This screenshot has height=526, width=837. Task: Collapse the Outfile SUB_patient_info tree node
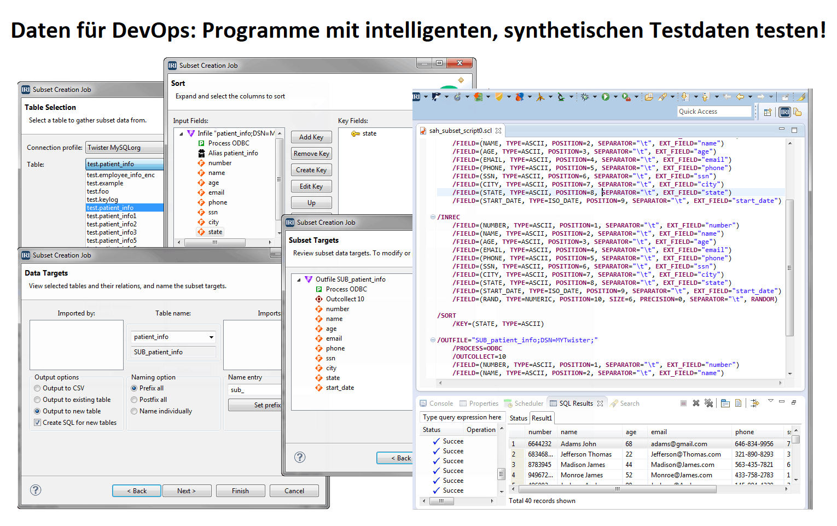(x=299, y=279)
